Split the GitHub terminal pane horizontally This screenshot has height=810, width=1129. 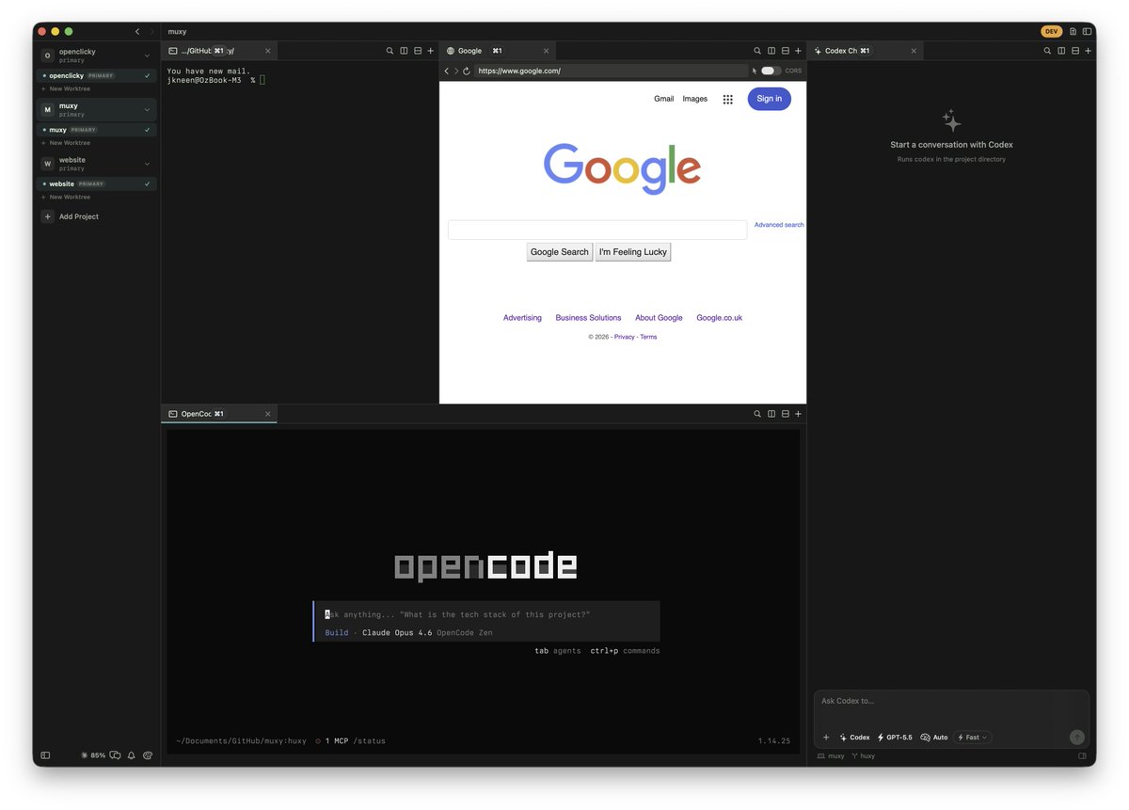point(418,51)
